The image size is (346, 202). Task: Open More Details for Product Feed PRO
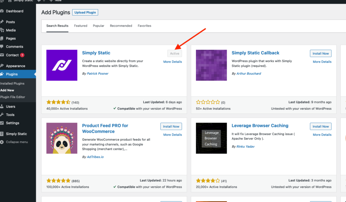pyautogui.click(x=173, y=135)
